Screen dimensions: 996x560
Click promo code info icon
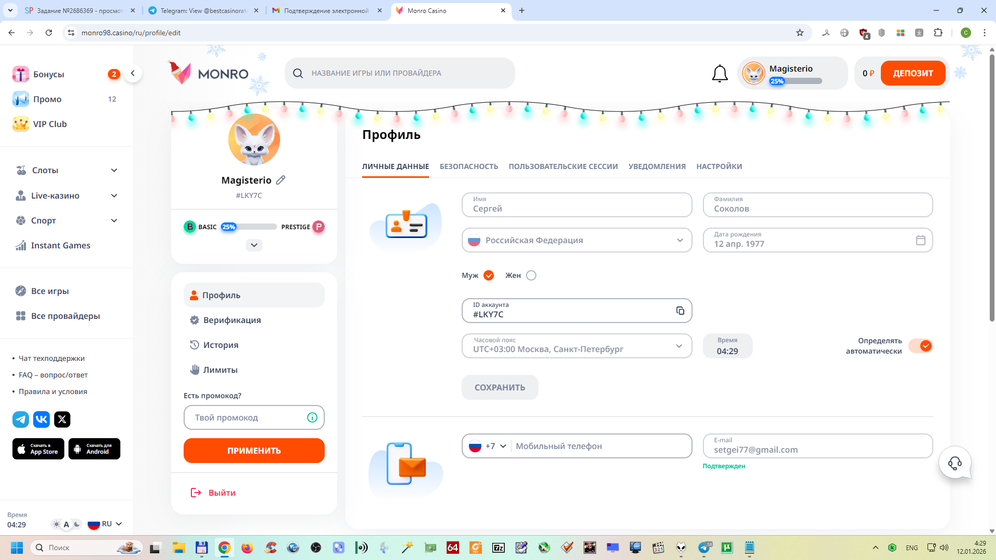[x=312, y=417]
